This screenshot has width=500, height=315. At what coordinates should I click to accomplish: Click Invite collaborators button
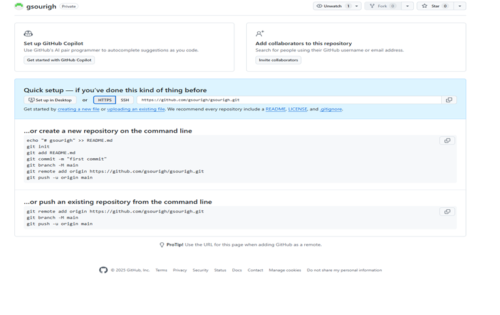[x=278, y=60]
